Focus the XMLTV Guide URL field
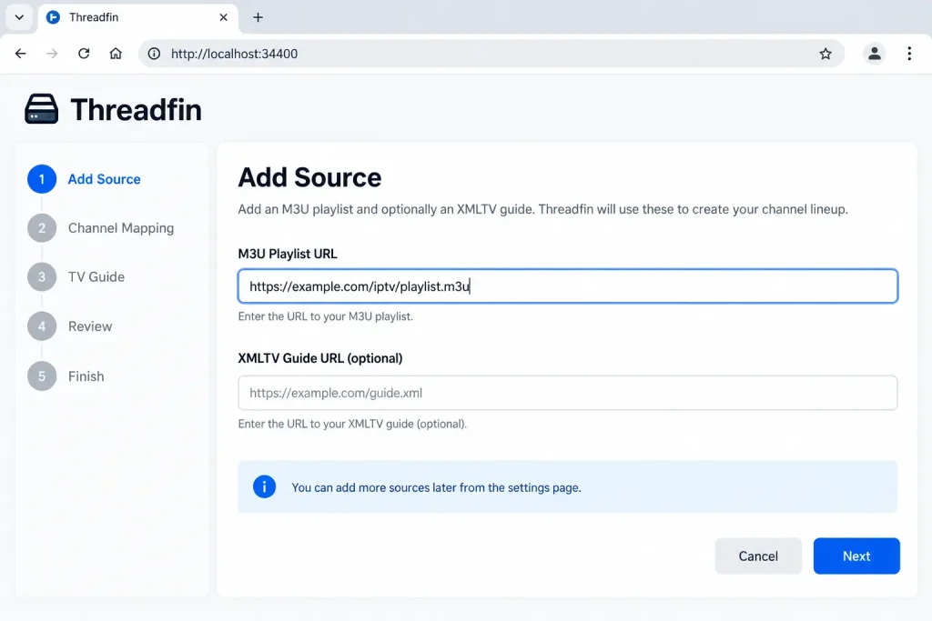The width and height of the screenshot is (932, 621). tap(568, 393)
